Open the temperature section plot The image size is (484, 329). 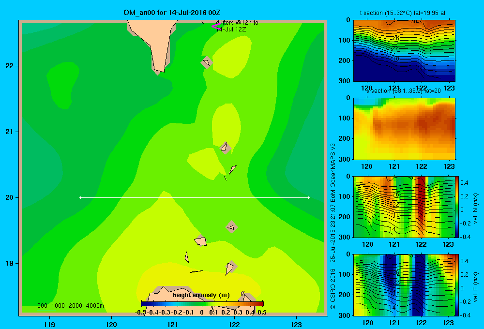pyautogui.click(x=404, y=50)
